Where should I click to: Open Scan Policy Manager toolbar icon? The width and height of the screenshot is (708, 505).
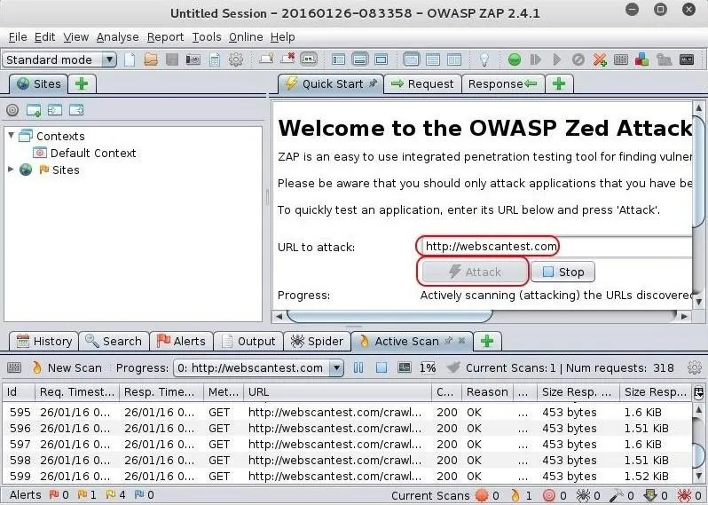pos(621,59)
